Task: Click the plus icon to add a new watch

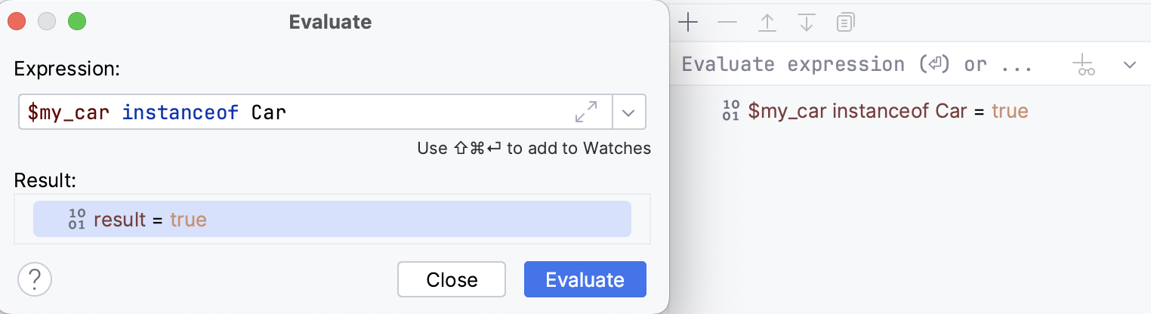Action: click(x=688, y=23)
